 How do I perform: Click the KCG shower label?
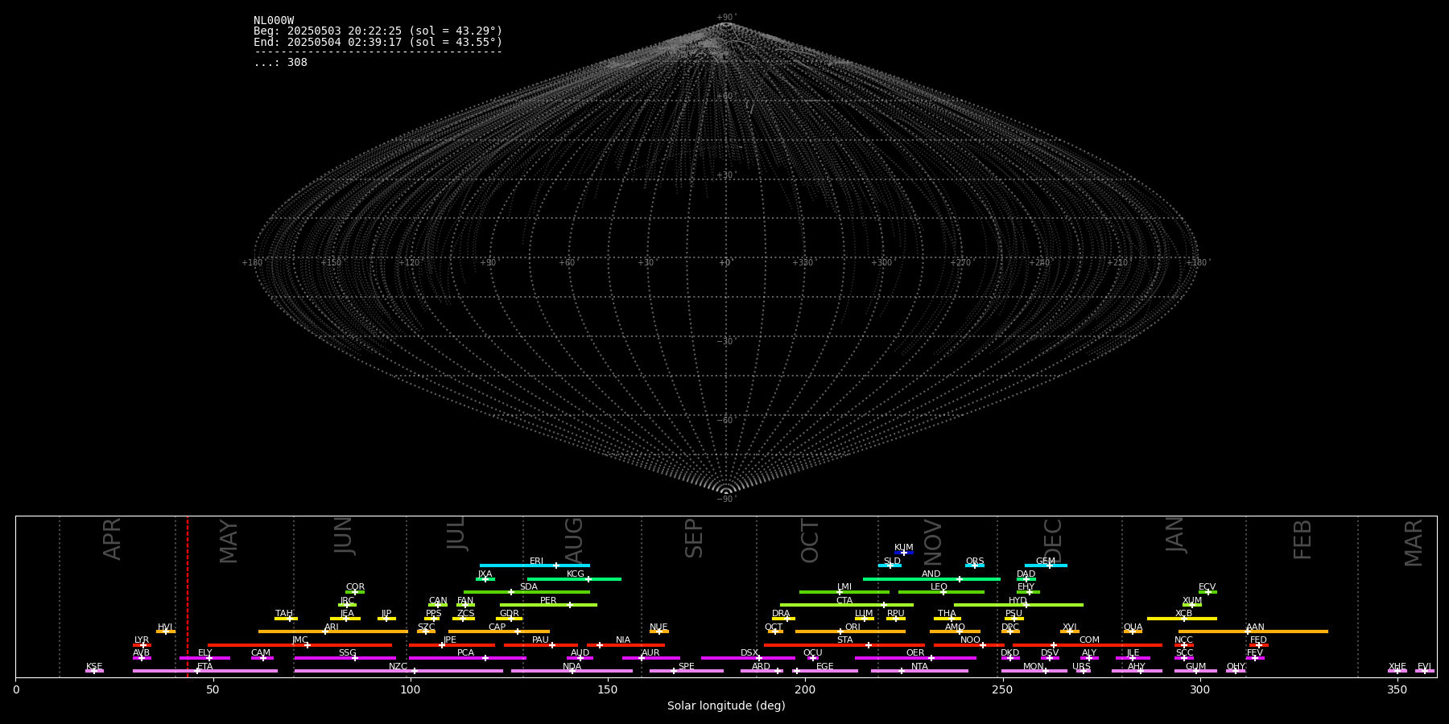tap(576, 574)
